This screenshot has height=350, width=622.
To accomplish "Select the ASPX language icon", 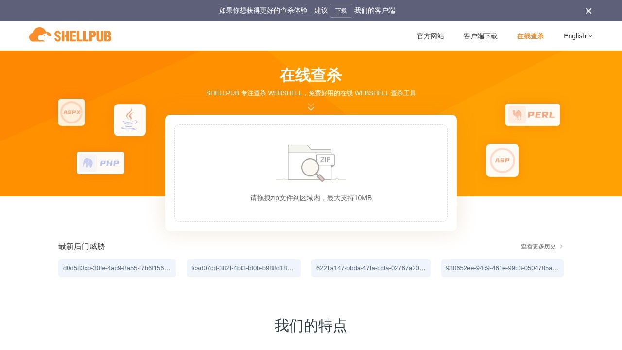I will pos(71,112).
